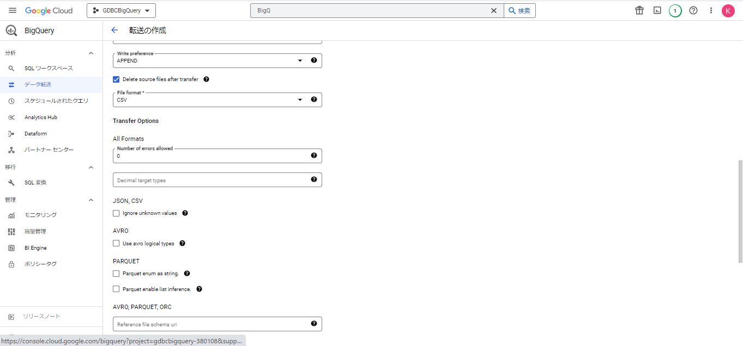Clear the search box with X icon
This screenshot has width=743, height=346.
click(494, 10)
